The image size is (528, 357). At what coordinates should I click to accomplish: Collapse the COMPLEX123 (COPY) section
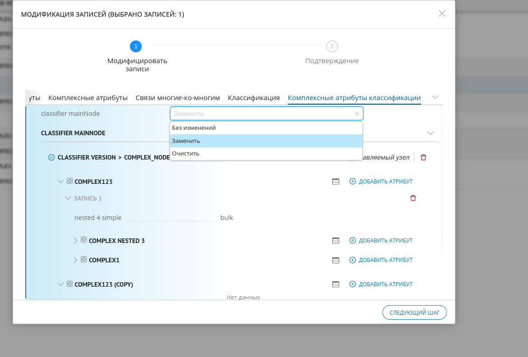point(60,284)
